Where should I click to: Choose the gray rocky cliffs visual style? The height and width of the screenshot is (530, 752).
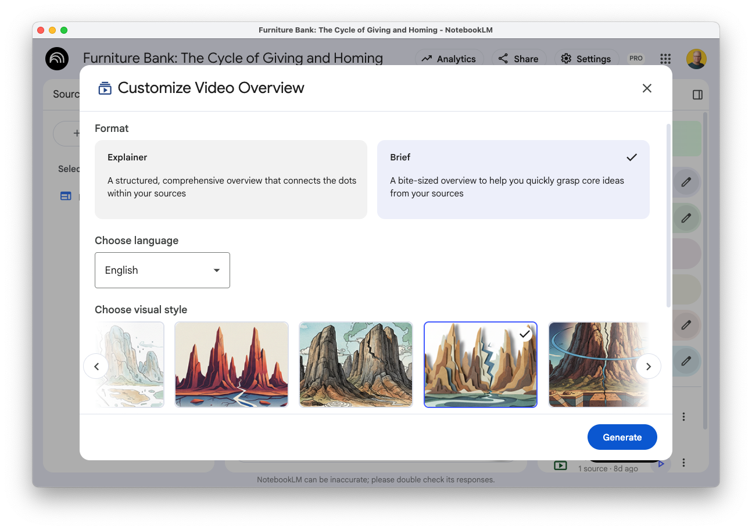tap(356, 364)
